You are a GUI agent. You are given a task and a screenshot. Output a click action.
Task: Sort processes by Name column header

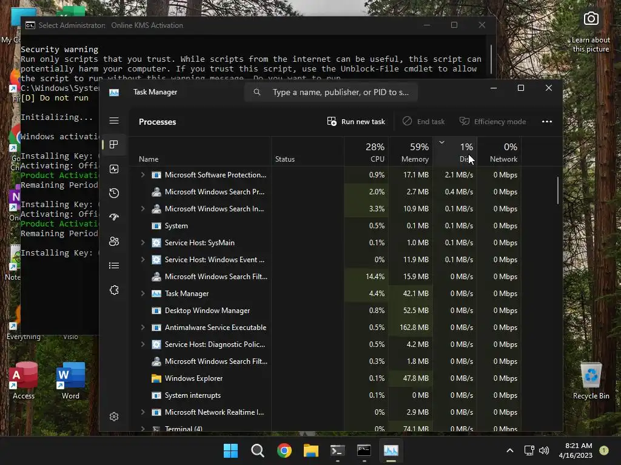point(200,152)
